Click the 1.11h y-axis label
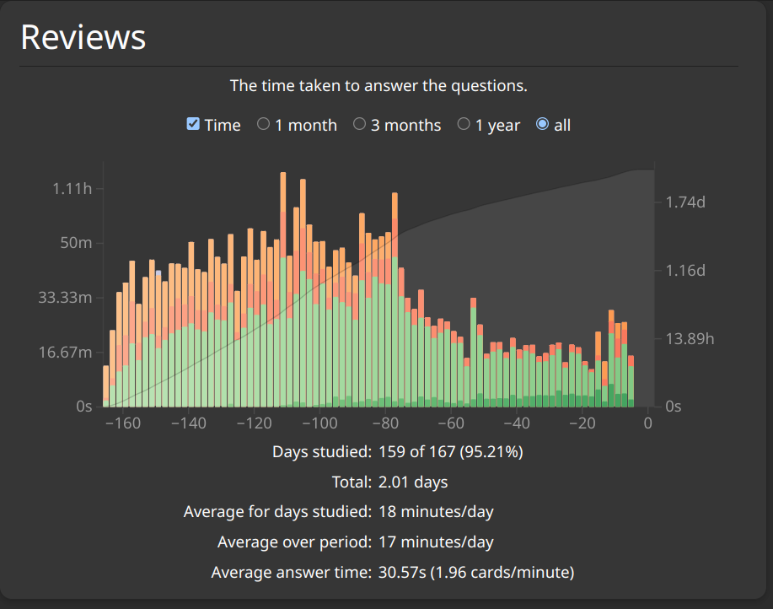Screen dimensions: 773x609 pyautogui.click(x=72, y=188)
